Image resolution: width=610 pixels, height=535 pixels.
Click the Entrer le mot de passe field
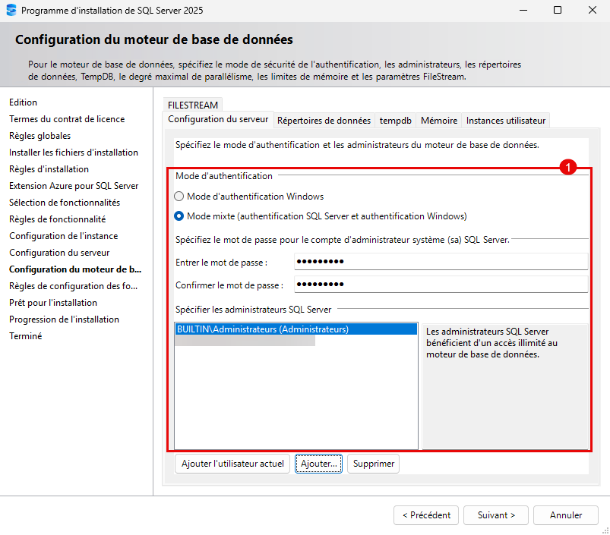pyautogui.click(x=441, y=262)
